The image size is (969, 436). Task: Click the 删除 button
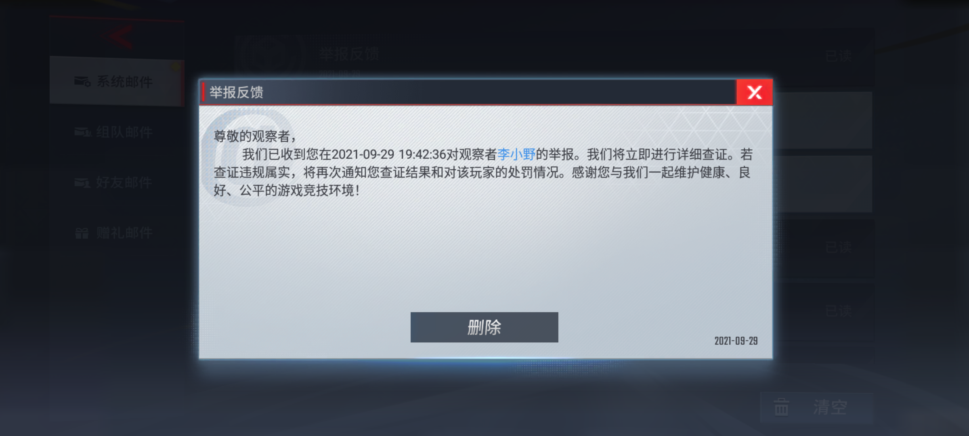pos(484,327)
